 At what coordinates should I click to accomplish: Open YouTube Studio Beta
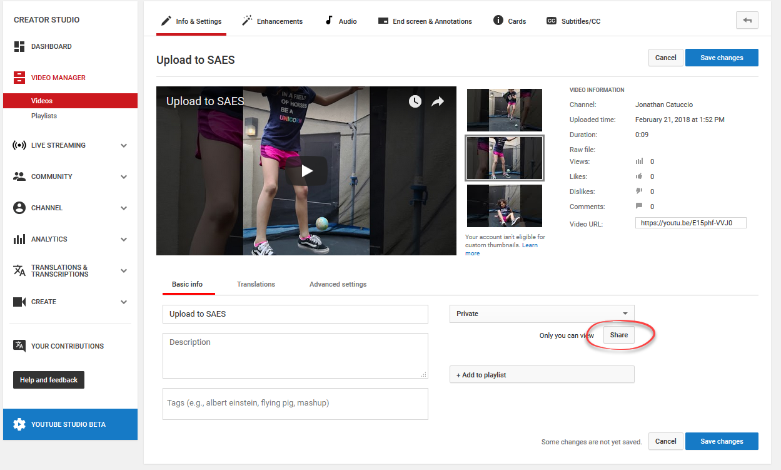click(70, 424)
